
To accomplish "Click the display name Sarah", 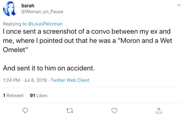I will pyautogui.click(x=28, y=5).
